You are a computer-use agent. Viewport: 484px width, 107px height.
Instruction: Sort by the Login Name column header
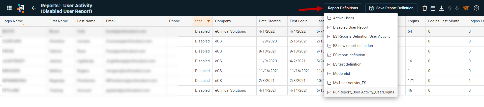[13, 21]
